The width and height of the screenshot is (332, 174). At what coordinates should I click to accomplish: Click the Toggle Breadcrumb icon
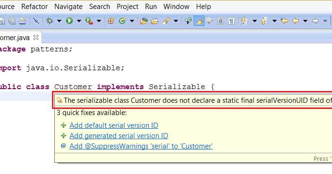(x=188, y=21)
